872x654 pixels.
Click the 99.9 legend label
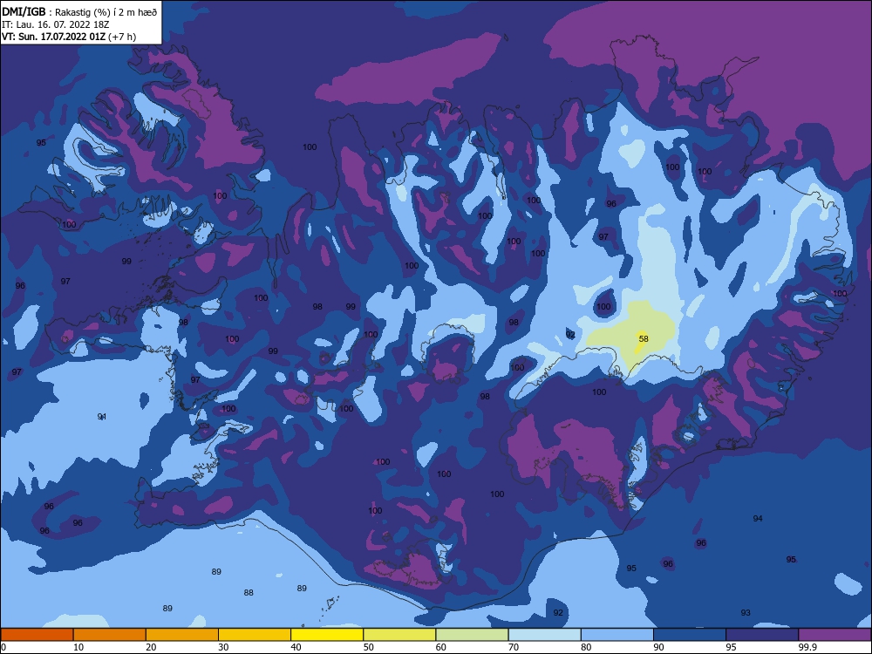pos(807,647)
